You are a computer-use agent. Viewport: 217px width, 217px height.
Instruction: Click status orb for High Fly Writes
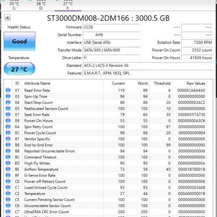tap(8, 163)
